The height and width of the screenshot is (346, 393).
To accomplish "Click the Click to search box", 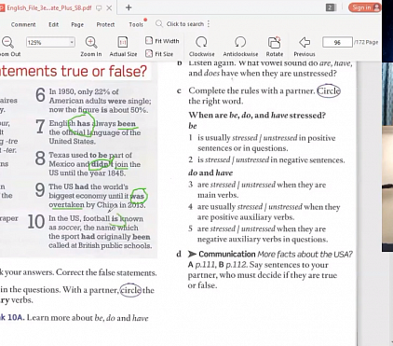I will (x=185, y=24).
